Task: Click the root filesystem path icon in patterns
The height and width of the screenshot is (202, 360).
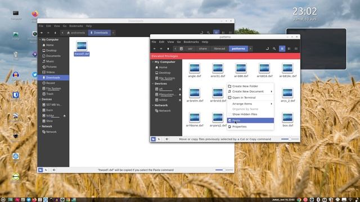Action: coord(181,49)
